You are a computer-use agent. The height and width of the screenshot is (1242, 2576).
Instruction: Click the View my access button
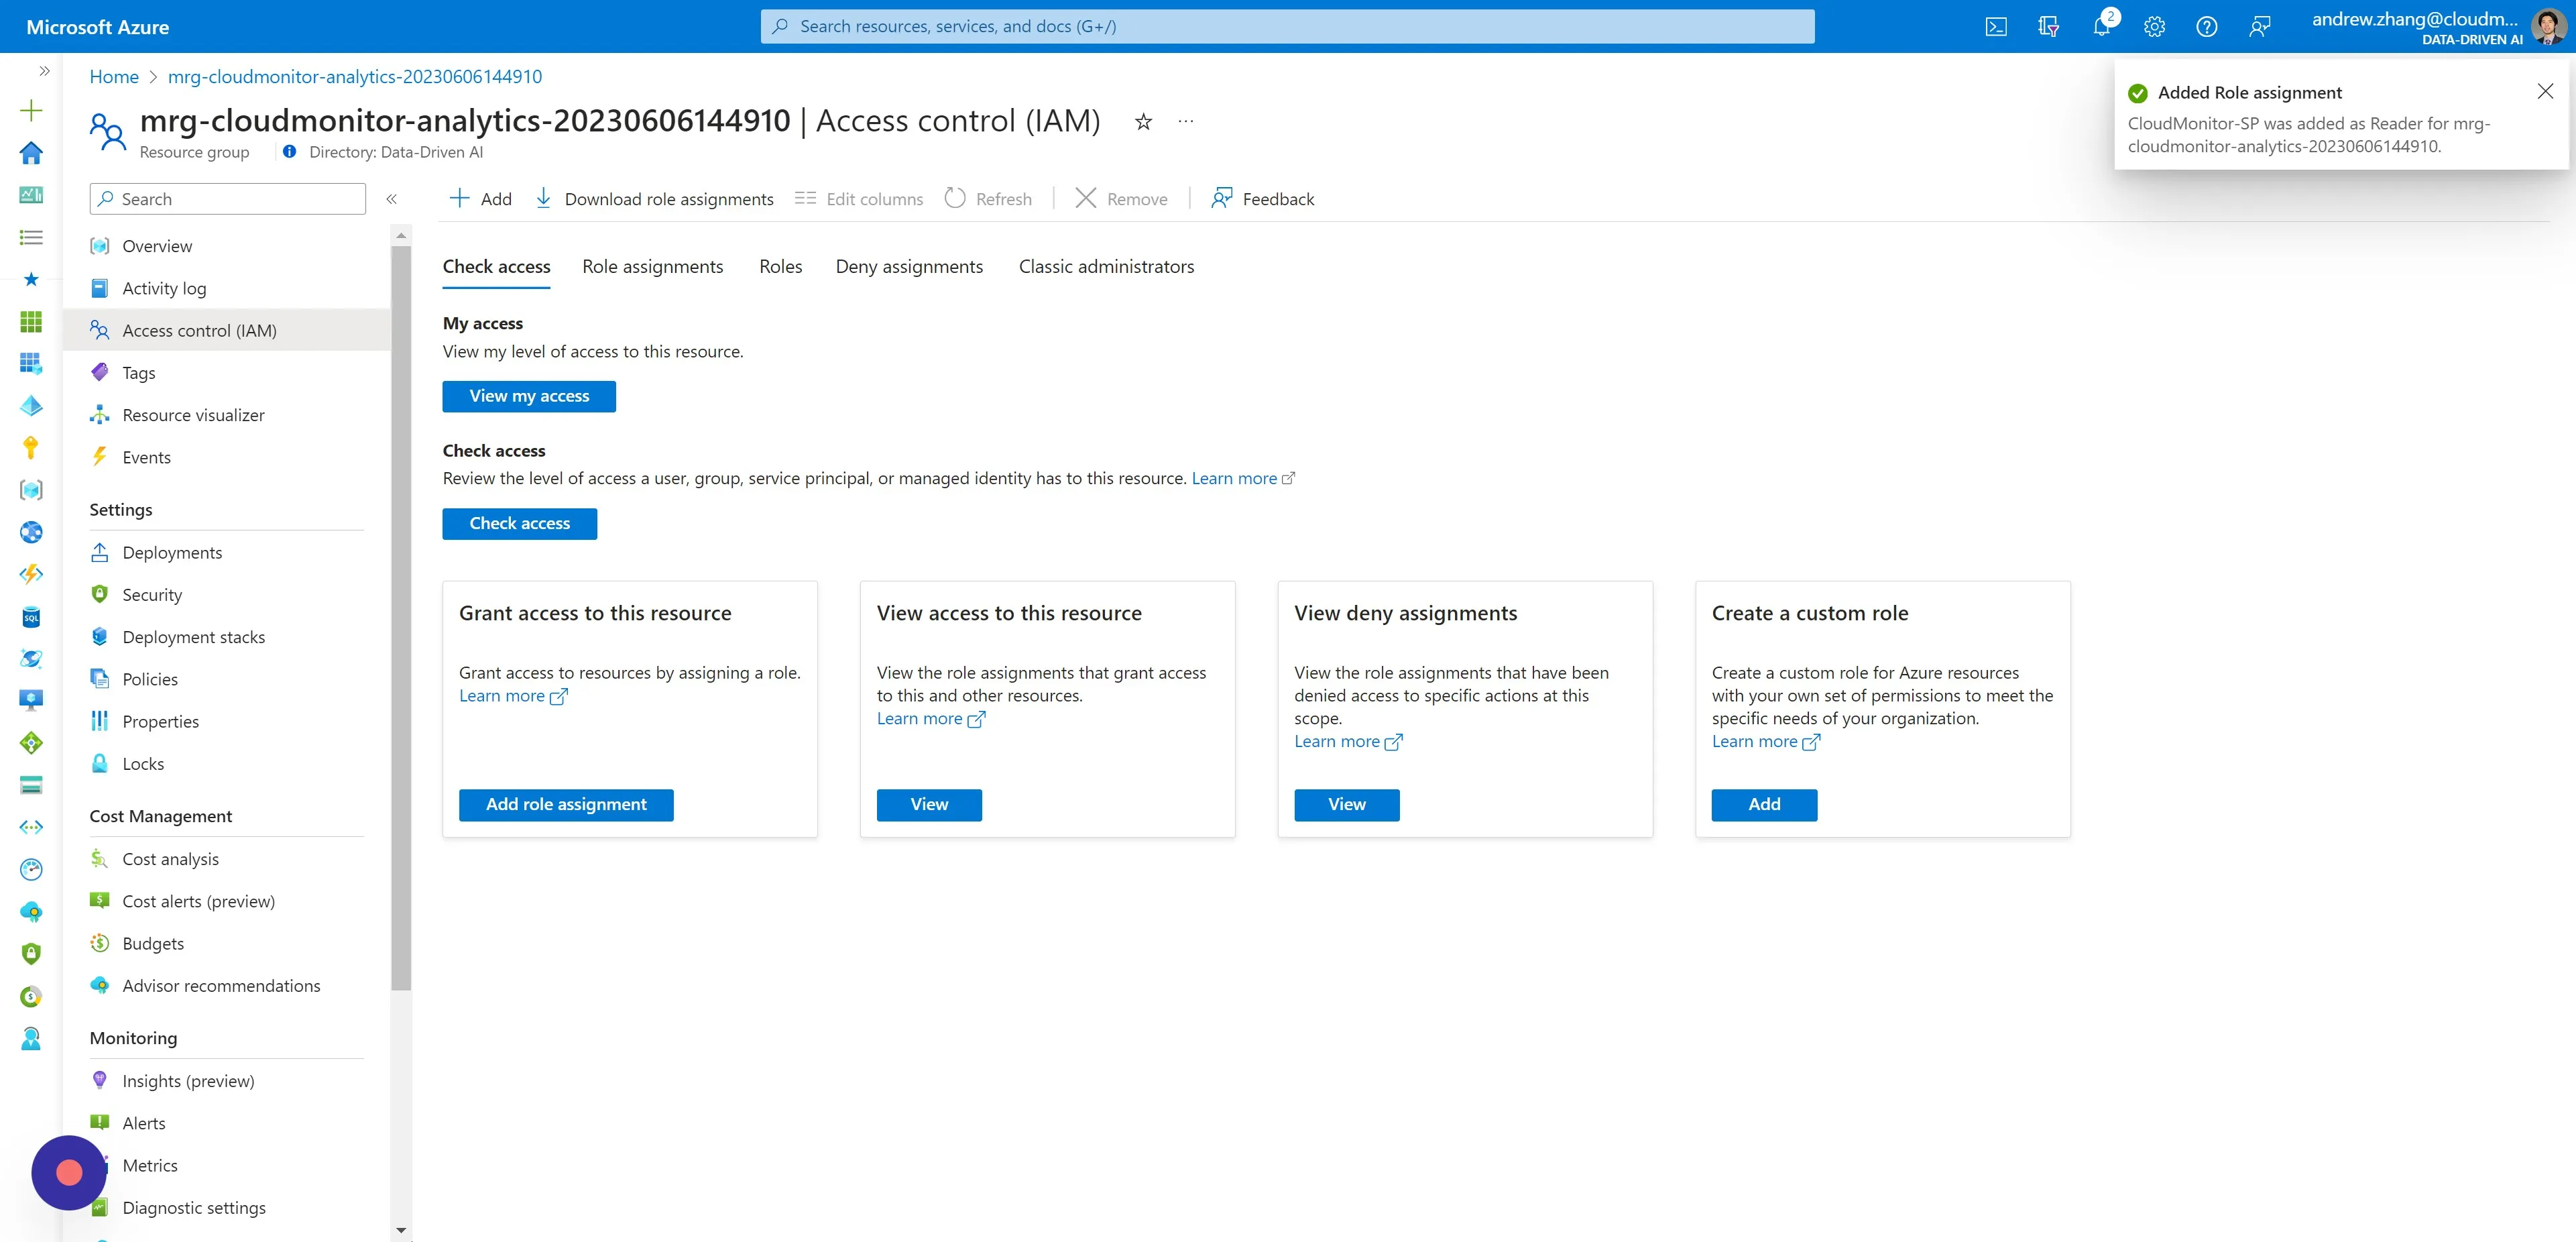click(529, 396)
